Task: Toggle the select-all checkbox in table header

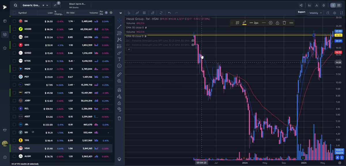Action: tap(14, 13)
